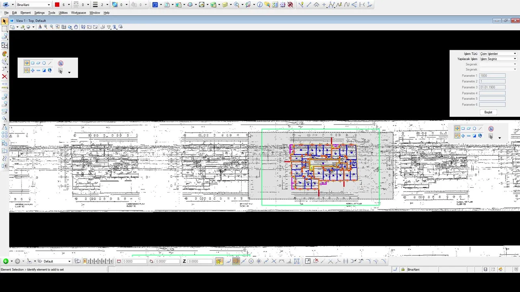Click the Başlat button
The width and height of the screenshot is (520, 292).
(488, 112)
